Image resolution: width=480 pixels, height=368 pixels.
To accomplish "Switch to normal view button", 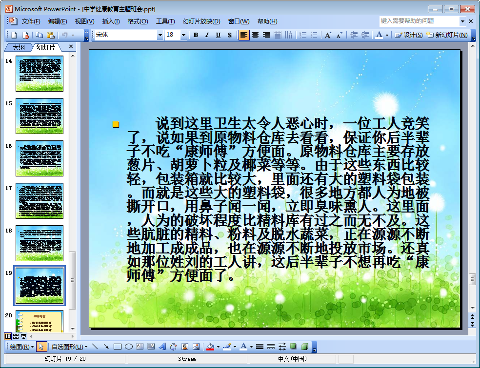I will point(8,336).
